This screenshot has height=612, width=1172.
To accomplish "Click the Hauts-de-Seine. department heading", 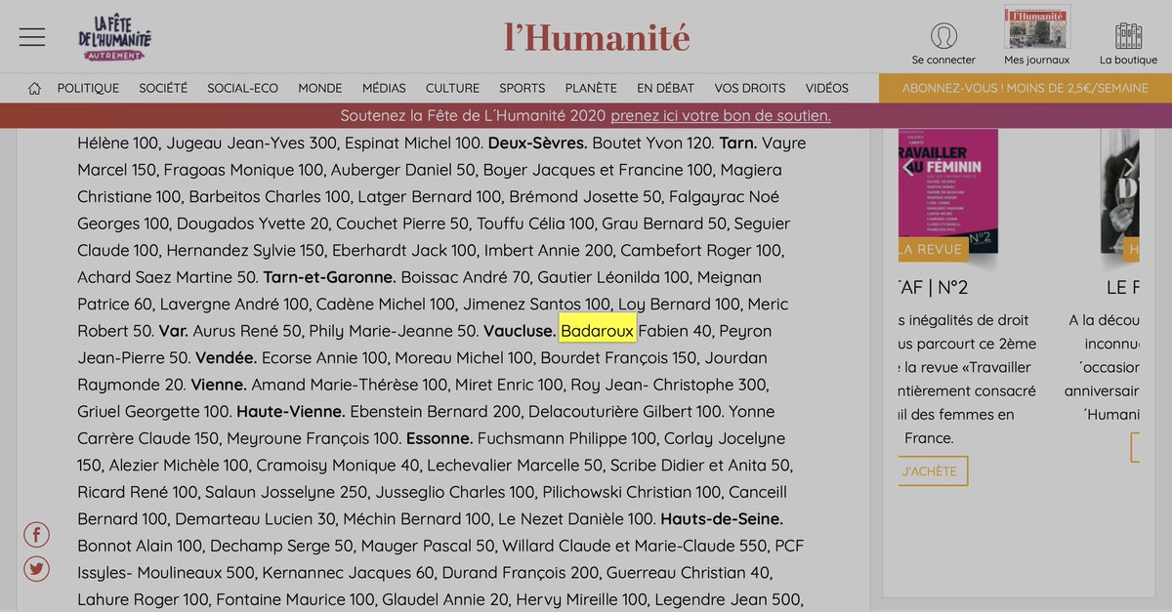I will point(722,518).
